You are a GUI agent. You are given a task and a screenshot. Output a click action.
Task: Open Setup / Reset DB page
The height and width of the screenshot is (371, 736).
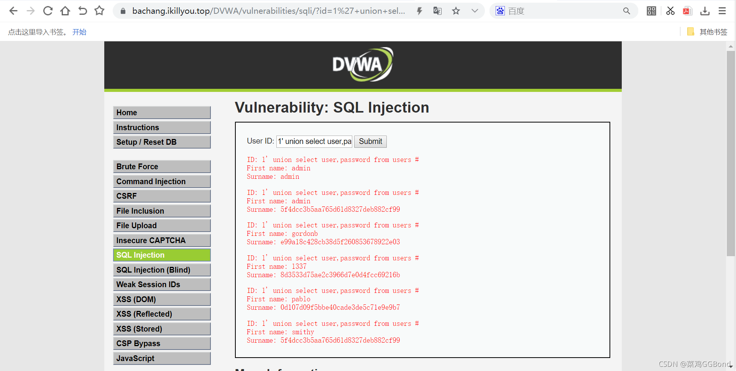[x=162, y=142]
